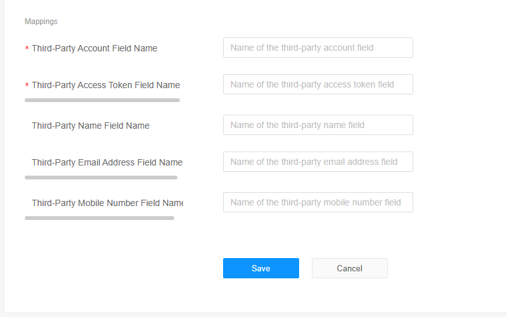Image resolution: width=507 pixels, height=317 pixels.
Task: Click the Third-Party Access Token Field Name label
Action: click(106, 85)
